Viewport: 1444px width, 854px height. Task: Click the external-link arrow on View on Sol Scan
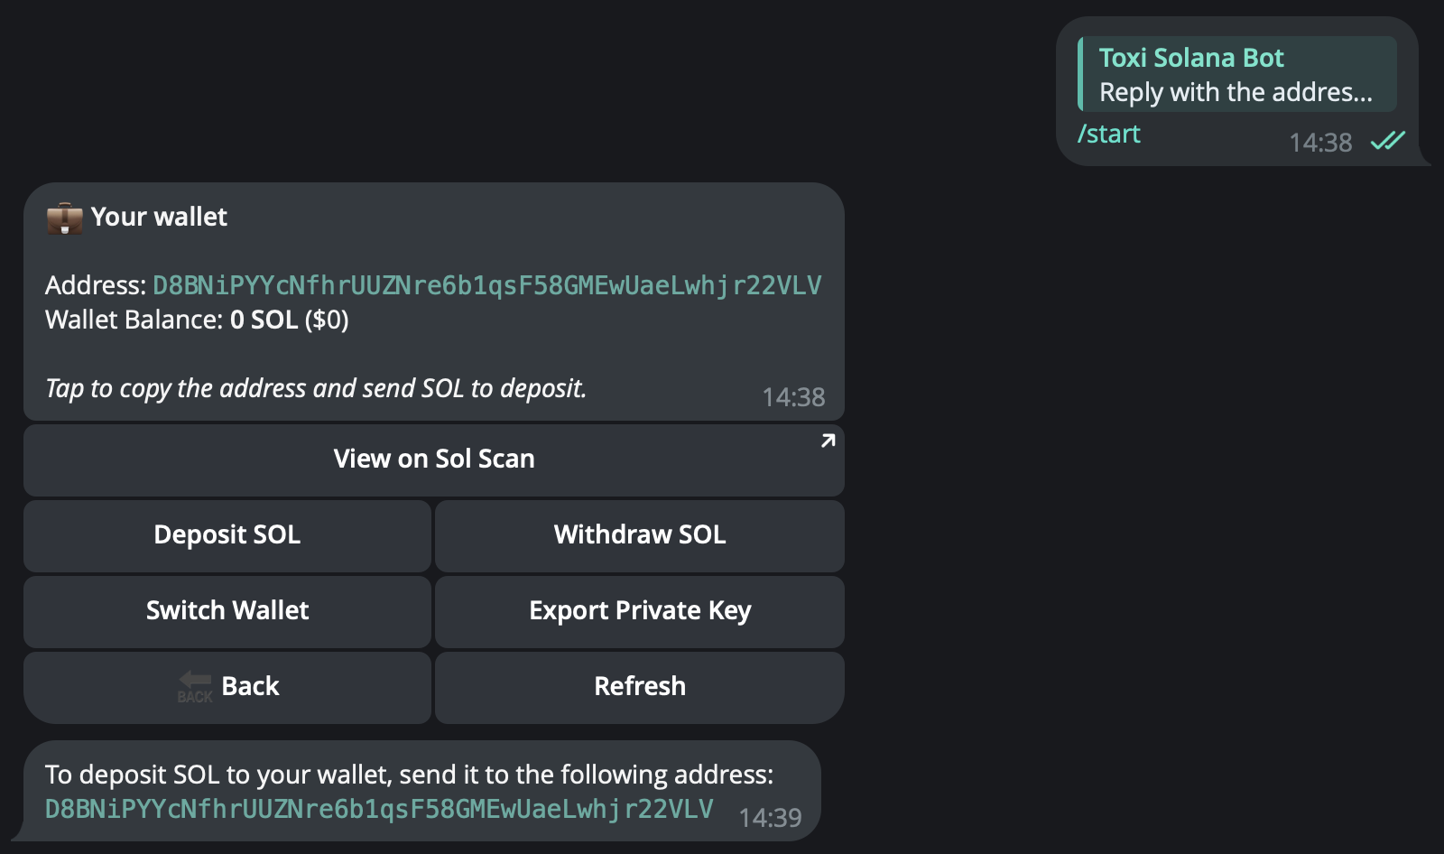coord(828,441)
